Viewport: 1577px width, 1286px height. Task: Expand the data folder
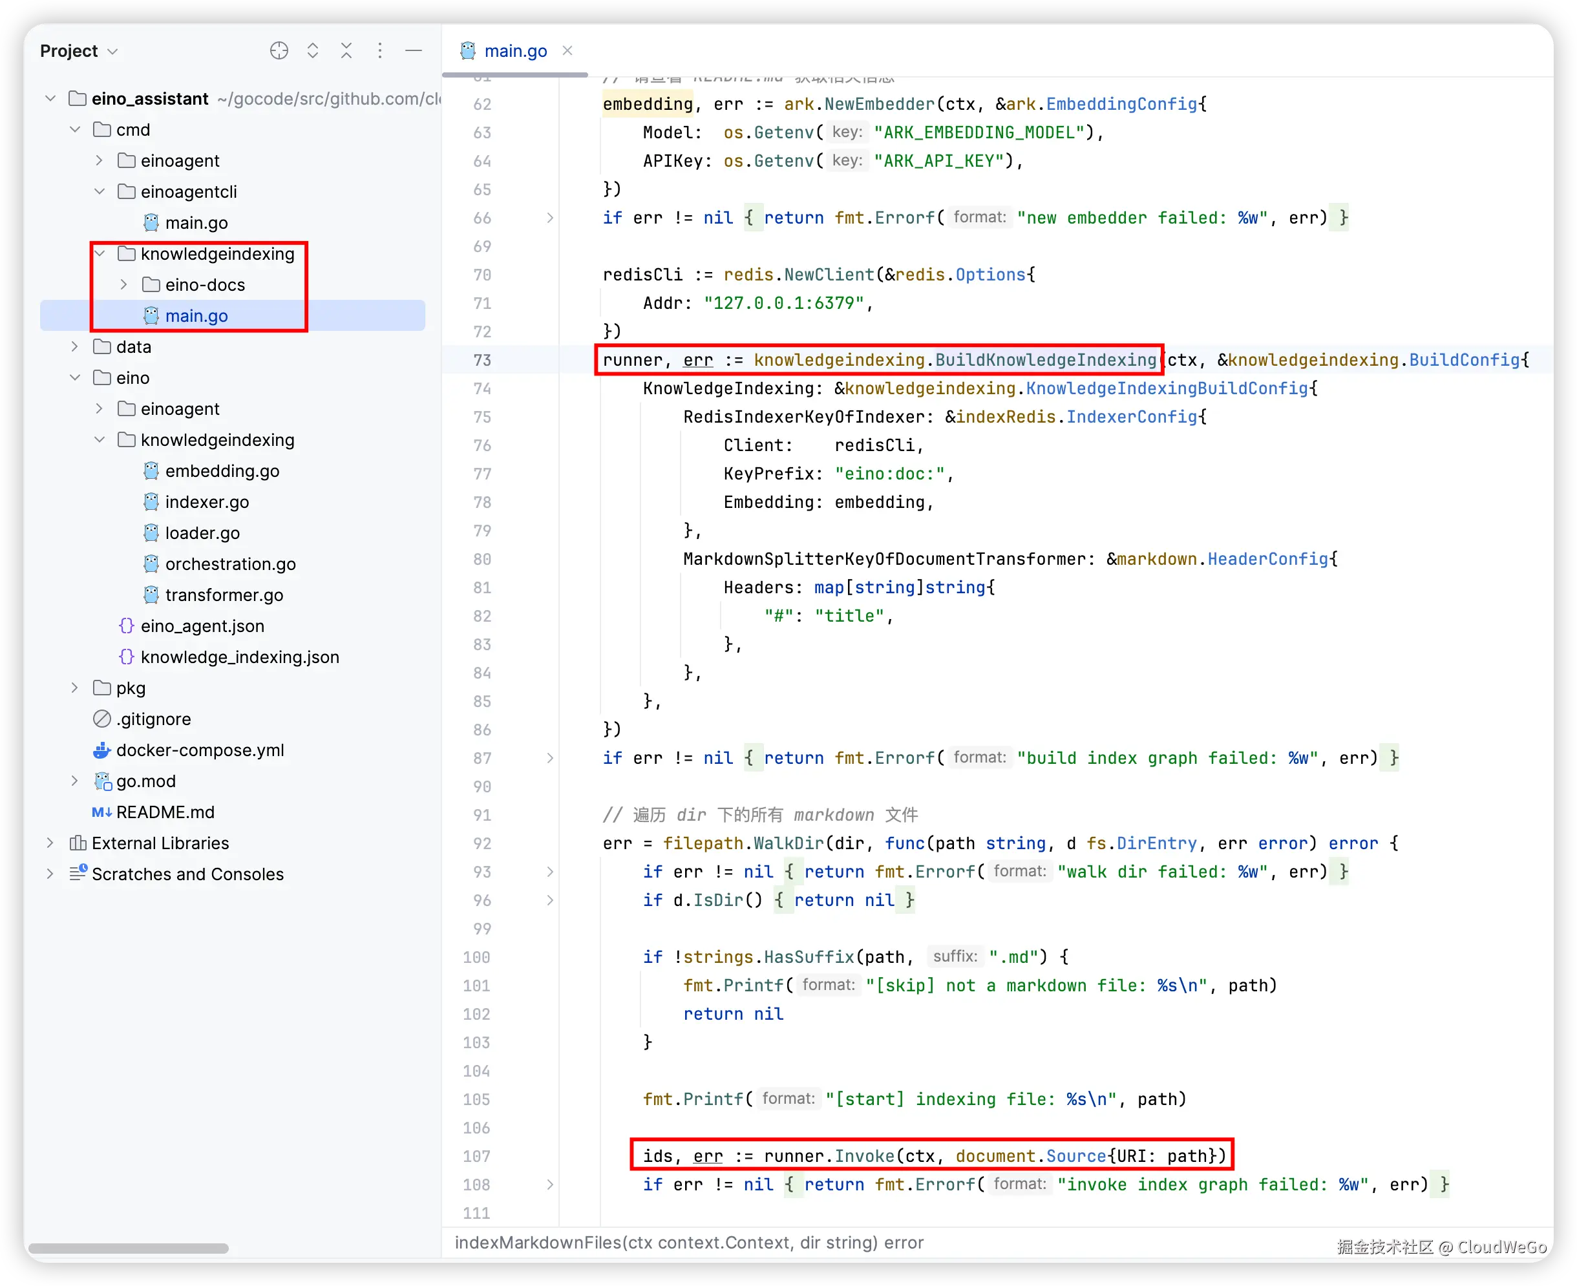pyautogui.click(x=75, y=346)
